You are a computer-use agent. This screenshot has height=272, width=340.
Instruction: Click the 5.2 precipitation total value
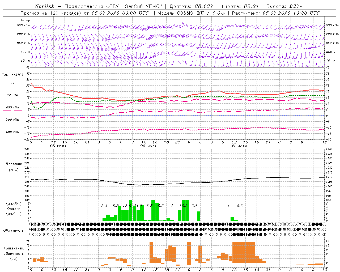[161, 206]
